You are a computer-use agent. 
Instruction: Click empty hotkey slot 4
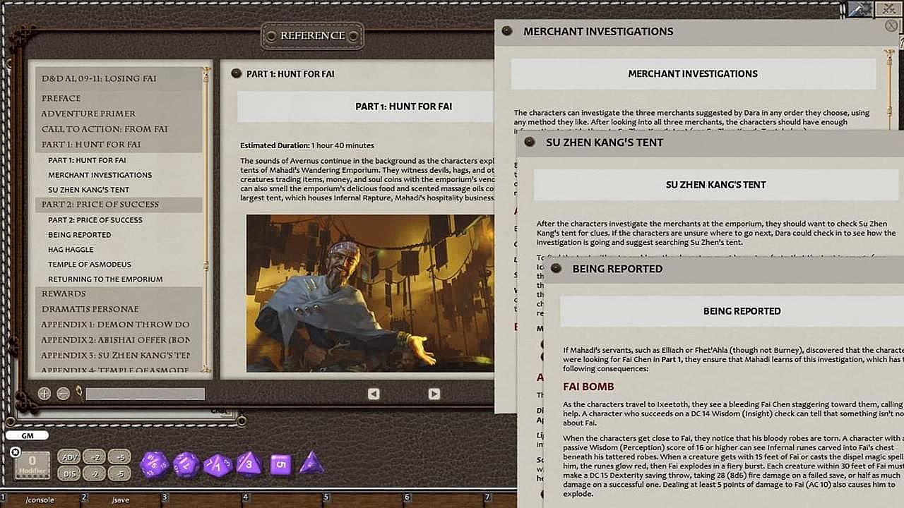point(283,500)
